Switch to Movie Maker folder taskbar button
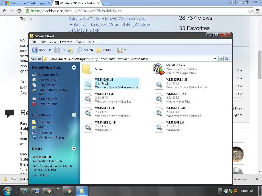The height and width of the screenshot is (196, 262). pyautogui.click(x=82, y=191)
